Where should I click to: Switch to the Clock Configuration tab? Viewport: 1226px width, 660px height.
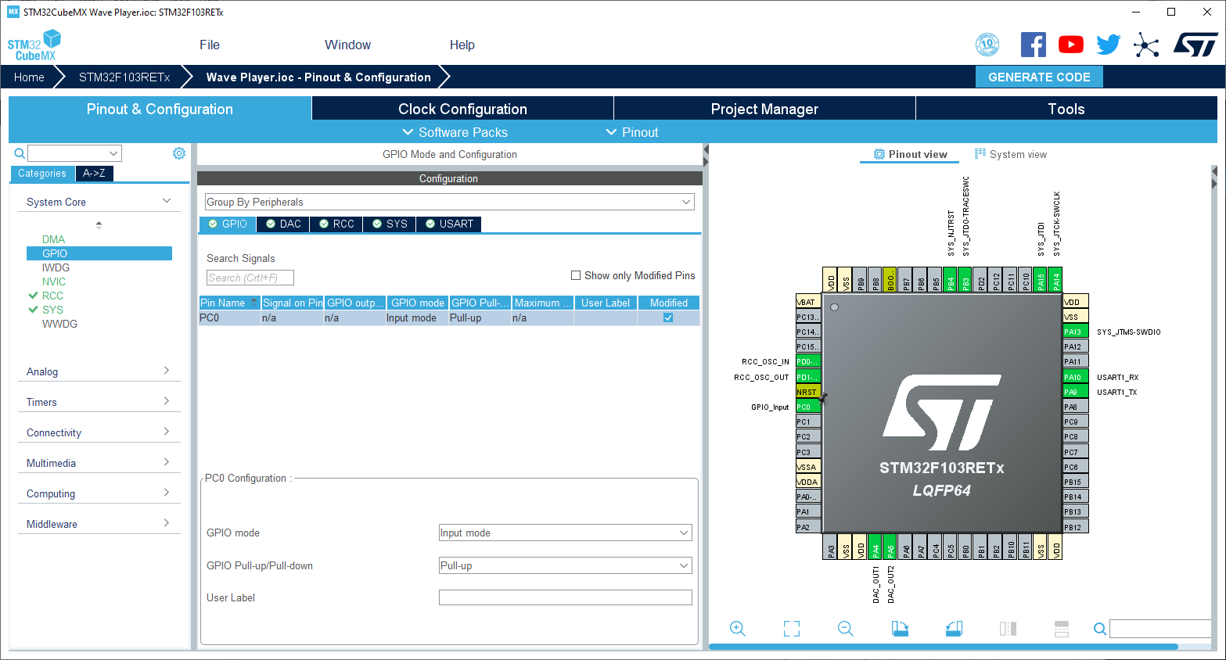[x=462, y=109]
